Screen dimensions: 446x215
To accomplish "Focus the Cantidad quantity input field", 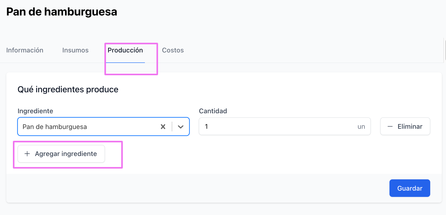I will coord(285,126).
